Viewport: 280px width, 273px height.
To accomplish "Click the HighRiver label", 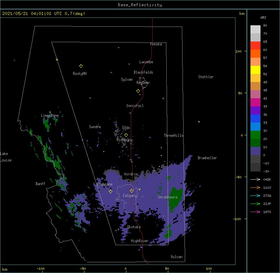I will (x=140, y=241).
